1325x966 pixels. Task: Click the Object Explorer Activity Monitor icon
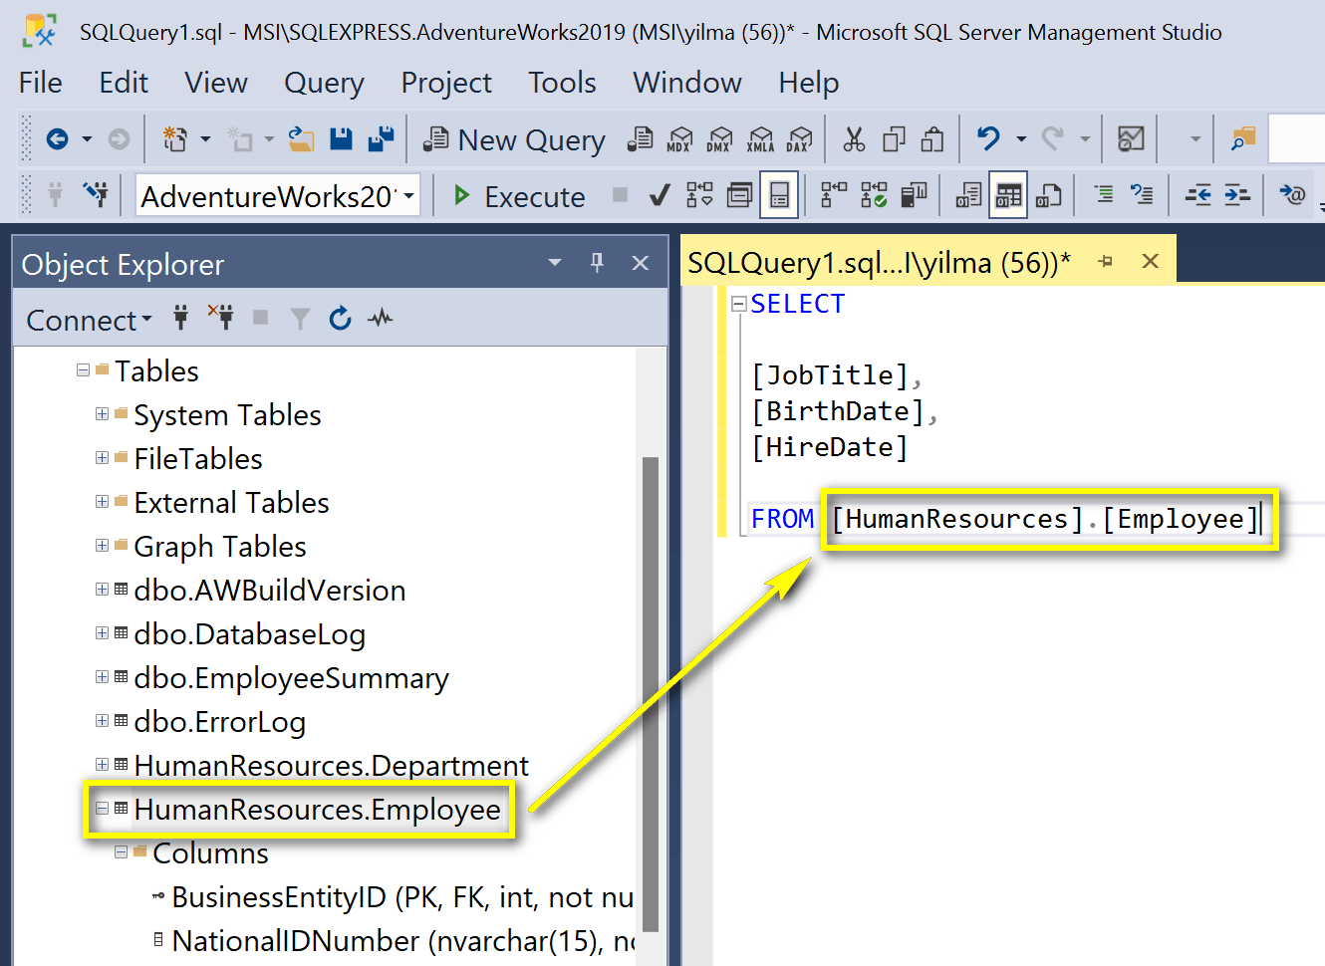pos(380,319)
